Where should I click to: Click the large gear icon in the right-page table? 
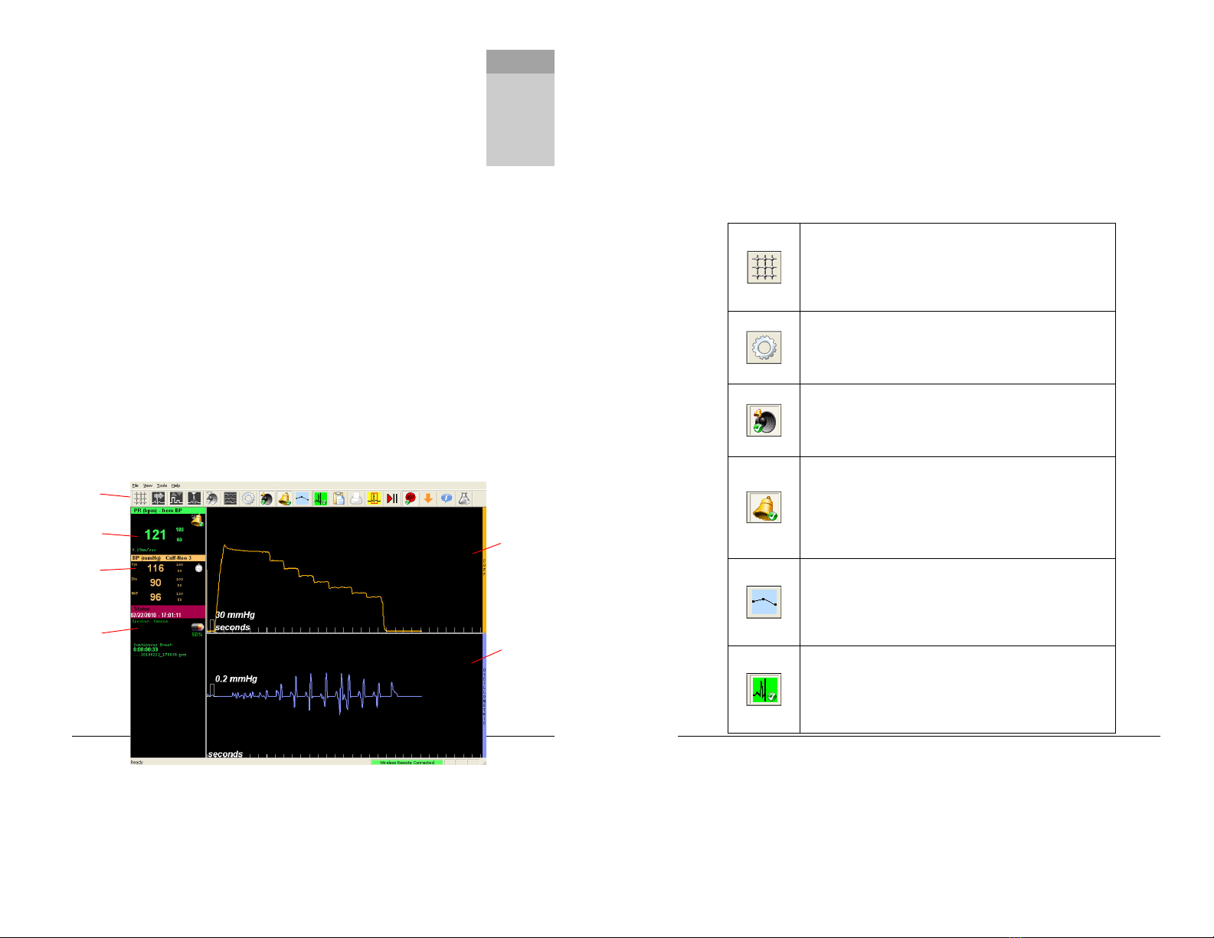[x=764, y=348]
